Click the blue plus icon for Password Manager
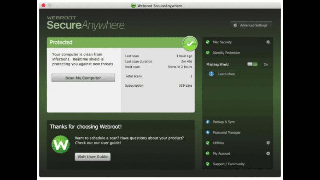The width and height of the screenshot is (320, 180). [x=208, y=132]
